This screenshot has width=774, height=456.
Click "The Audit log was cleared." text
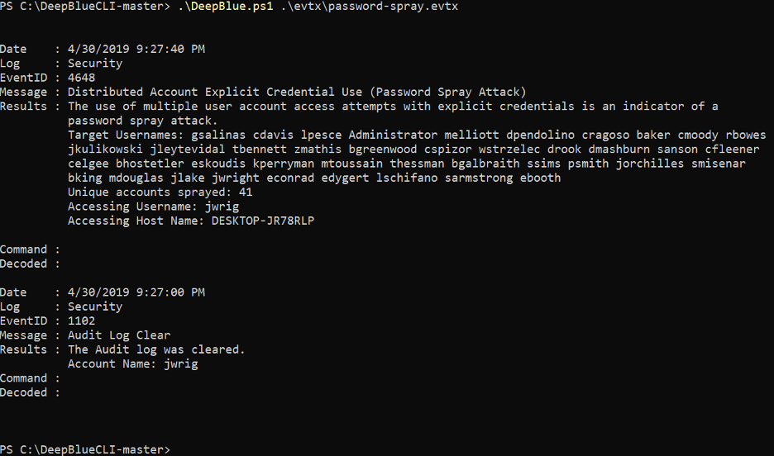[x=156, y=349]
